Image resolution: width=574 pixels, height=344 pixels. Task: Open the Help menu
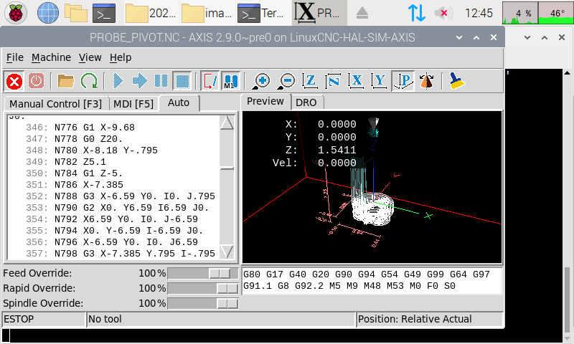121,57
